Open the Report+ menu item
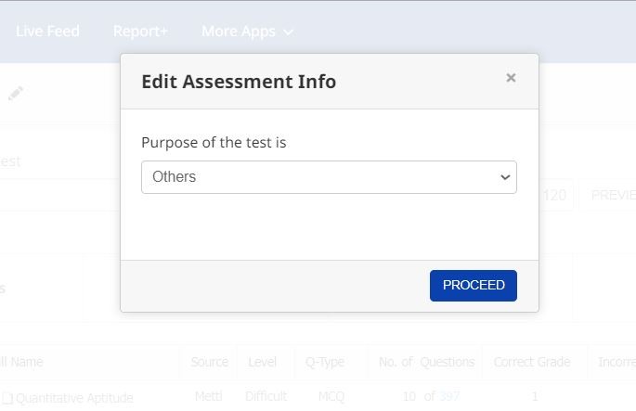Viewport: 636px width, 411px height. tap(140, 31)
